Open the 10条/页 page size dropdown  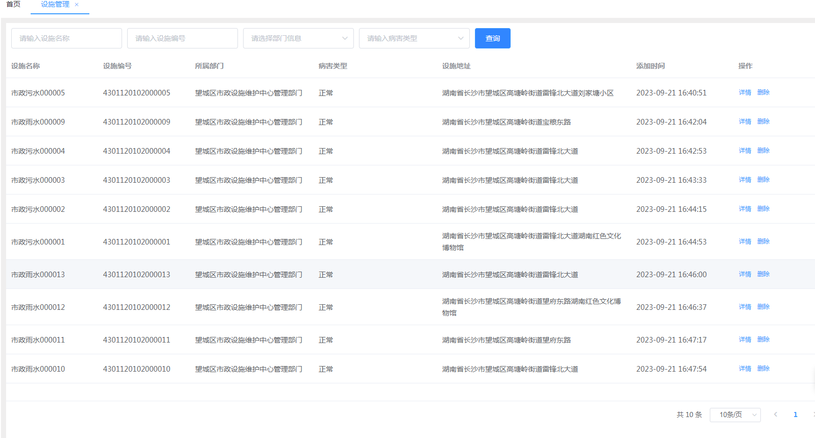(x=735, y=415)
